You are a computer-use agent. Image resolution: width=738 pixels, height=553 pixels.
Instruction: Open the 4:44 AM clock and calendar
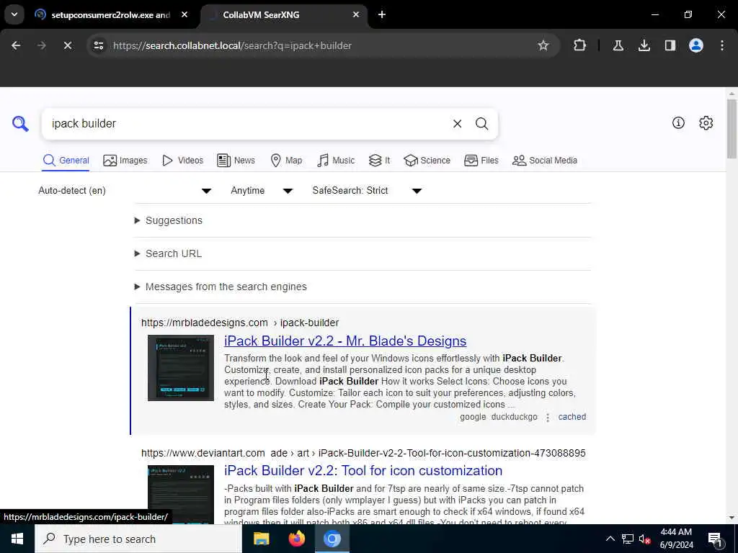(676, 539)
